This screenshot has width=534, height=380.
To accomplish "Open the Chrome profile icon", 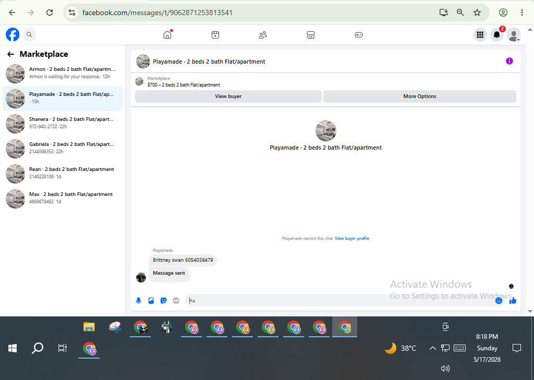I will pyautogui.click(x=503, y=13).
